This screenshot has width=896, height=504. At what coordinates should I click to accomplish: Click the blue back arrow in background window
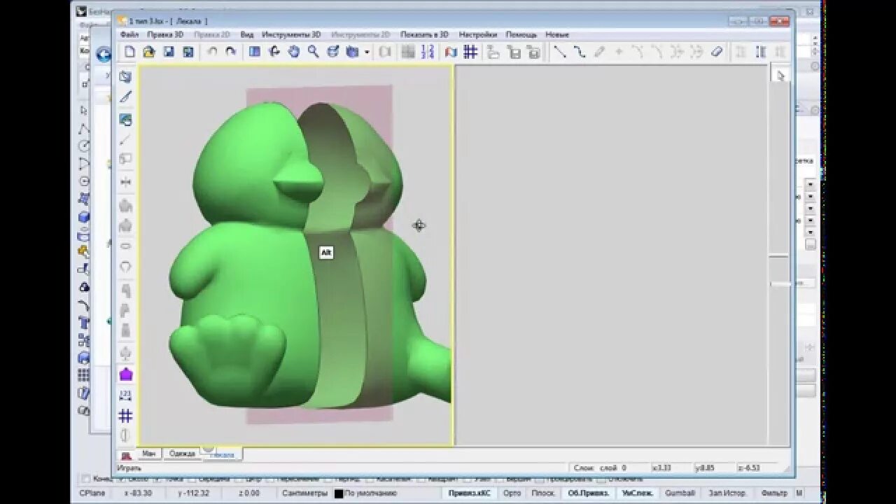click(104, 55)
